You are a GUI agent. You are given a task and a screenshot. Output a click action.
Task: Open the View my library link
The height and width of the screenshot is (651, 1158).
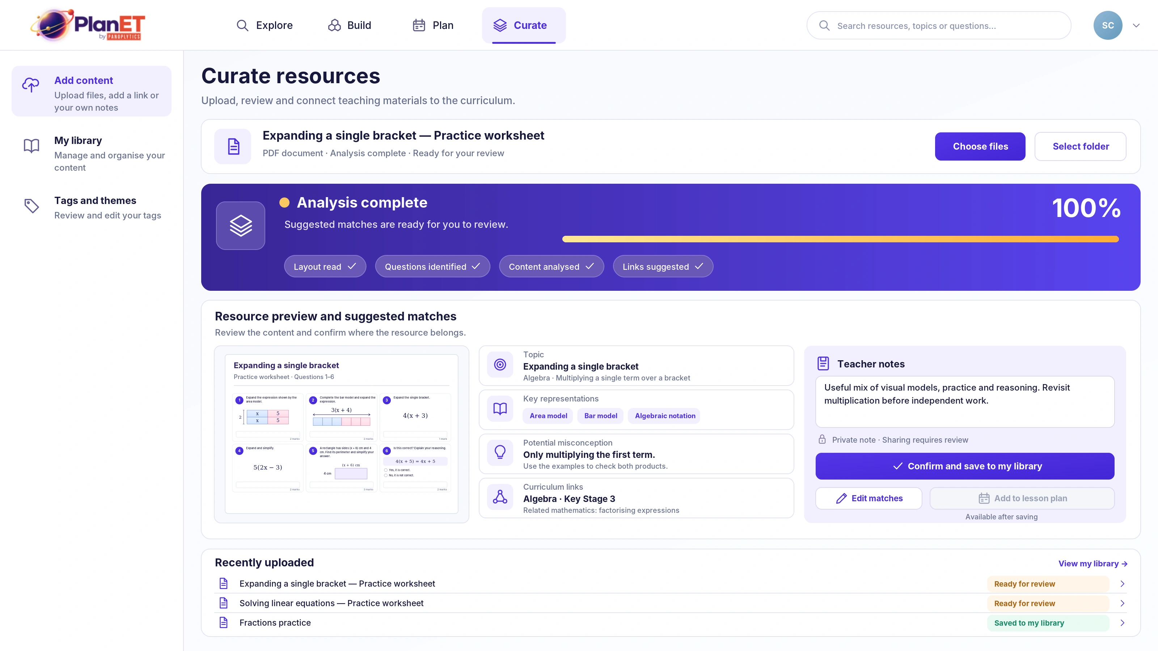pyautogui.click(x=1093, y=563)
